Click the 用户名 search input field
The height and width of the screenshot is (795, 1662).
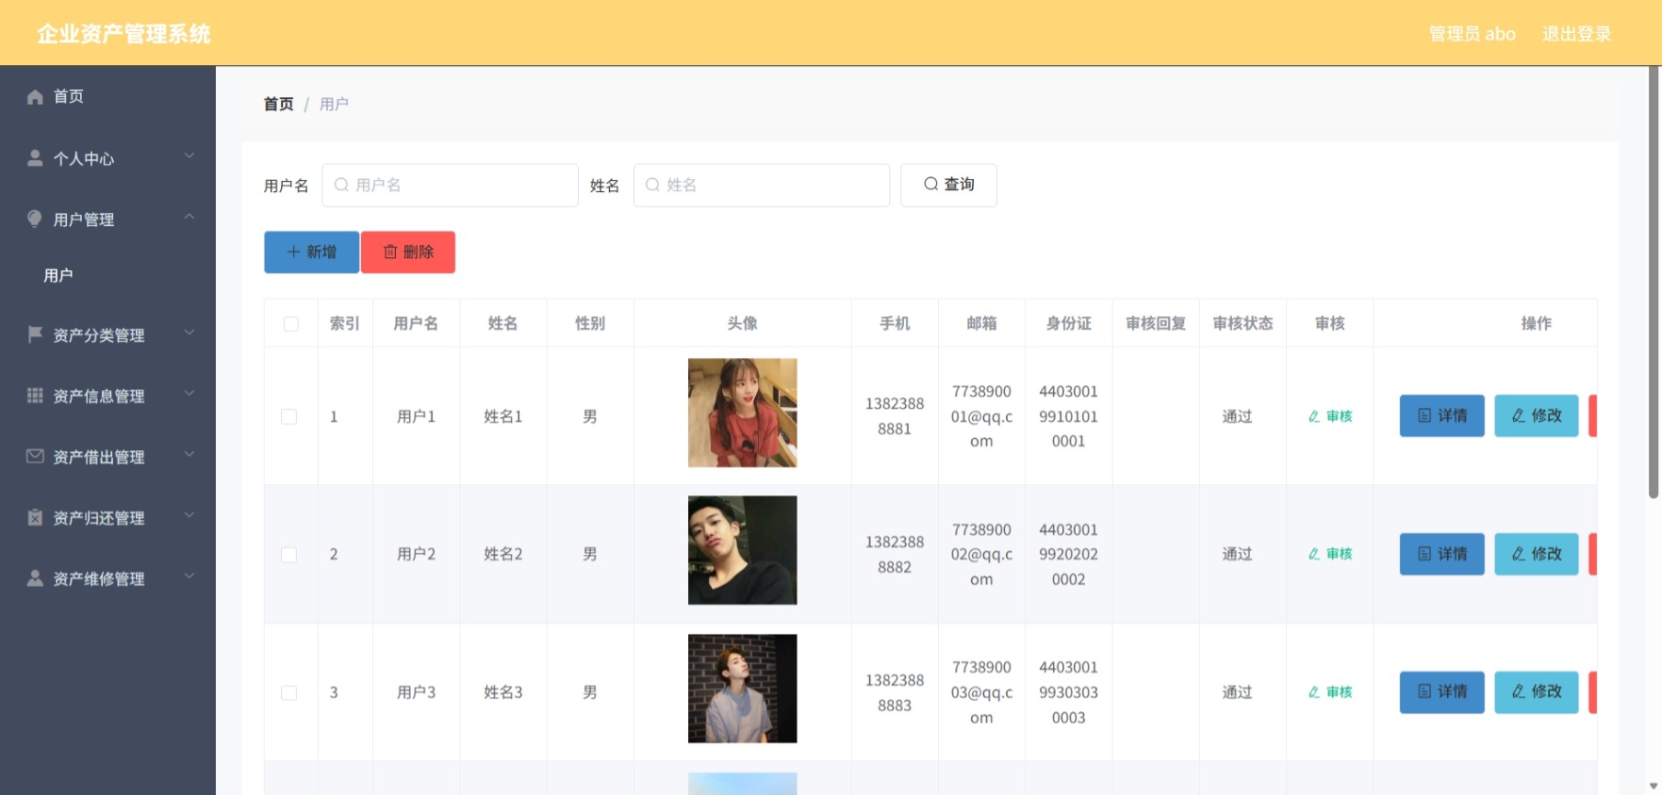pos(450,185)
